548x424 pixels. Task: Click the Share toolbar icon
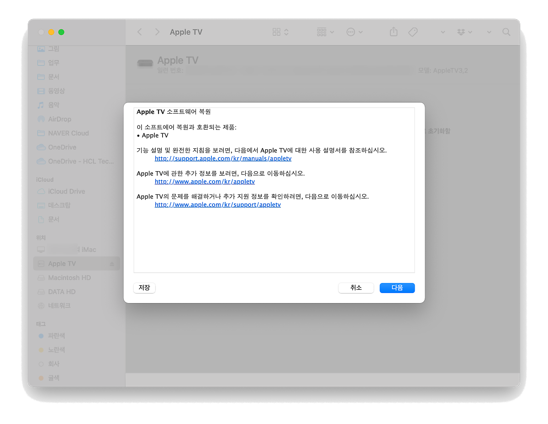click(x=394, y=32)
